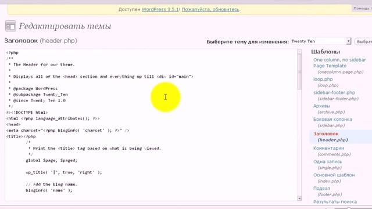Screen dimensions: 372x209
Task: Click the 'The Header for our theme.' comment line
Action: pos(44,64)
